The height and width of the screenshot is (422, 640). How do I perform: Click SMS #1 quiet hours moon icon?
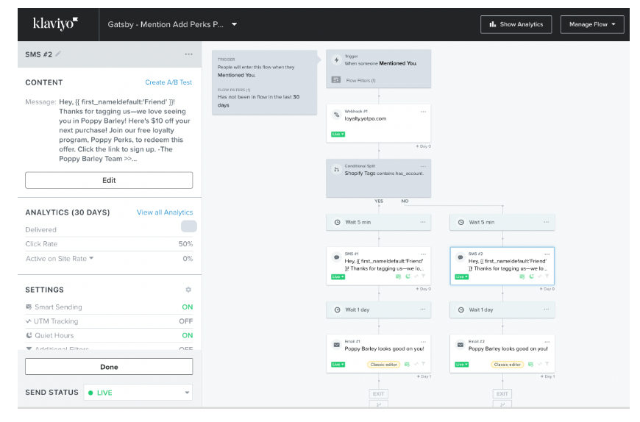pyautogui.click(x=408, y=277)
